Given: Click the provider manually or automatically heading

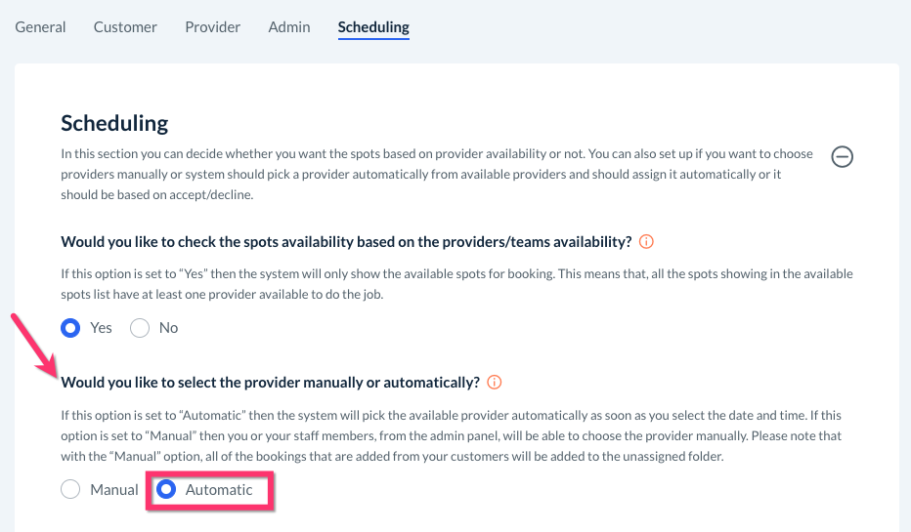Looking at the screenshot, I should (x=271, y=382).
